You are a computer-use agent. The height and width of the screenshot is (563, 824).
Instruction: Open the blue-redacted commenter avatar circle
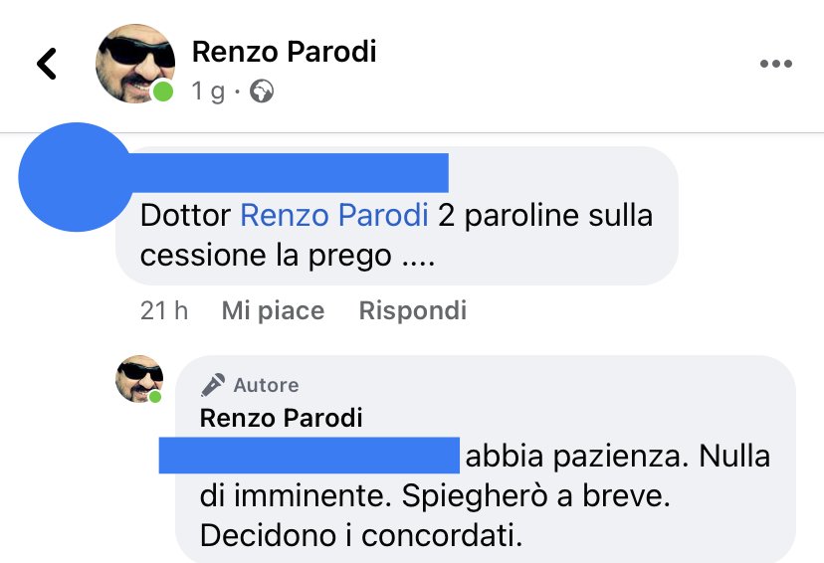point(76,177)
